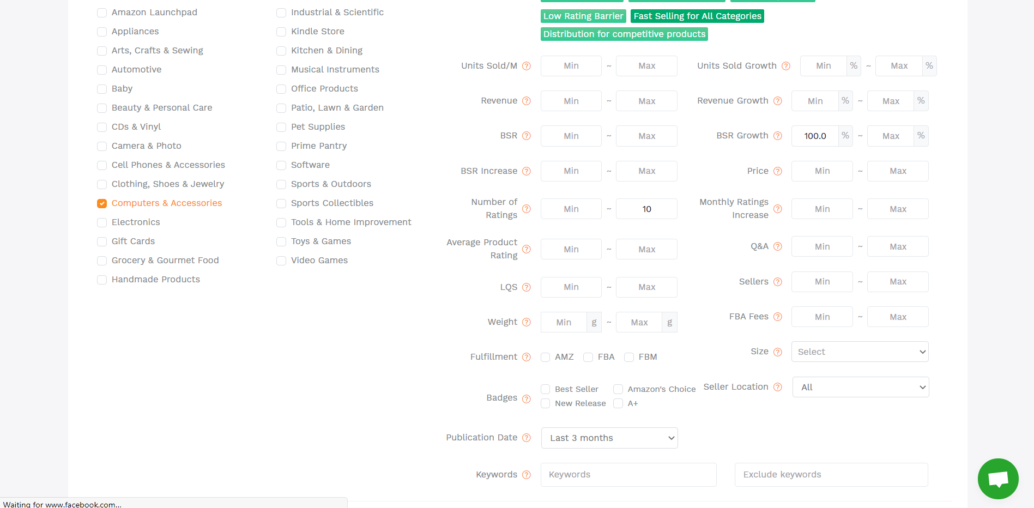Click the help icon next to LQS

tap(527, 287)
